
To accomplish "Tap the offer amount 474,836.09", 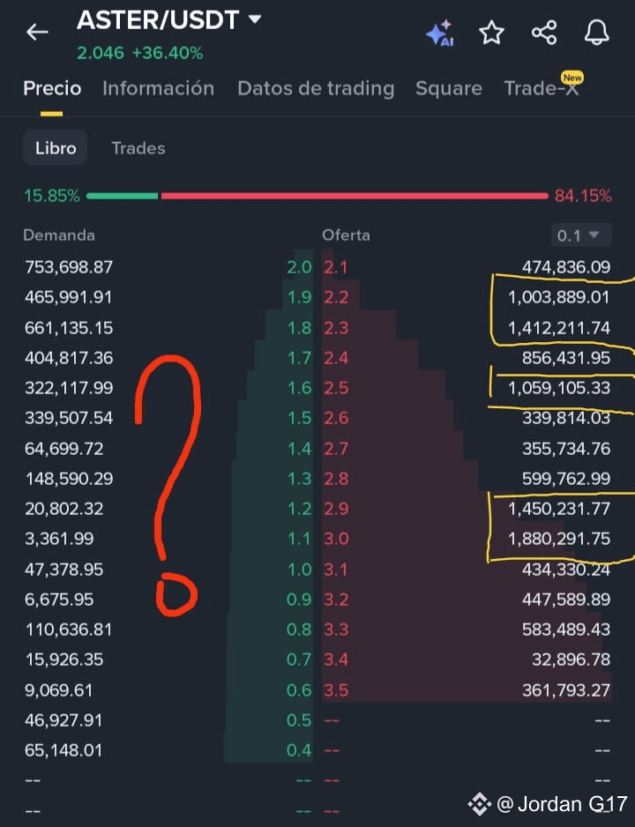I will (x=566, y=267).
